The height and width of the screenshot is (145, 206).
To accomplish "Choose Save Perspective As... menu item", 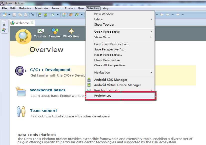I will [120, 49].
